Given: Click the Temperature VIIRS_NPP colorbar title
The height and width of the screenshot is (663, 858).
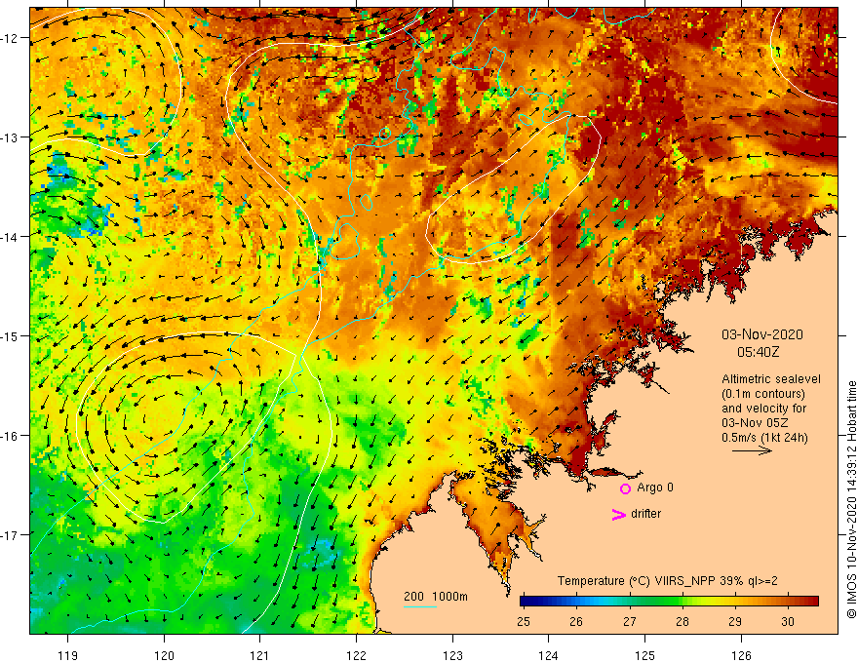Looking at the screenshot, I should [x=667, y=581].
